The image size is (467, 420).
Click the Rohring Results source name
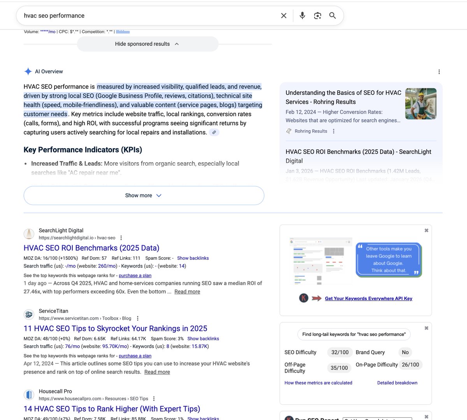311,131
